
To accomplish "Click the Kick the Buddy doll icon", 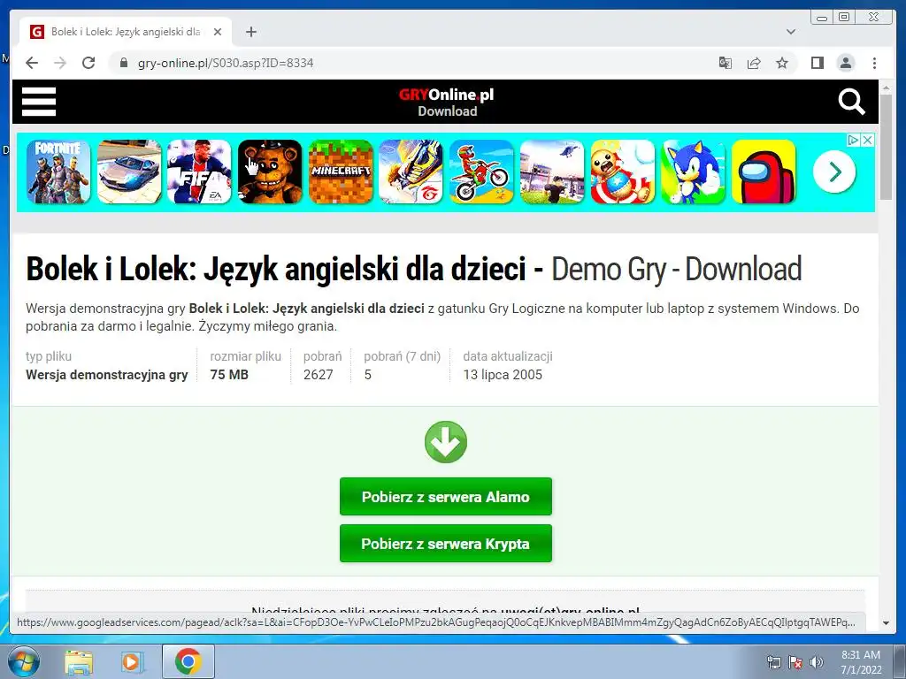I will 622,172.
